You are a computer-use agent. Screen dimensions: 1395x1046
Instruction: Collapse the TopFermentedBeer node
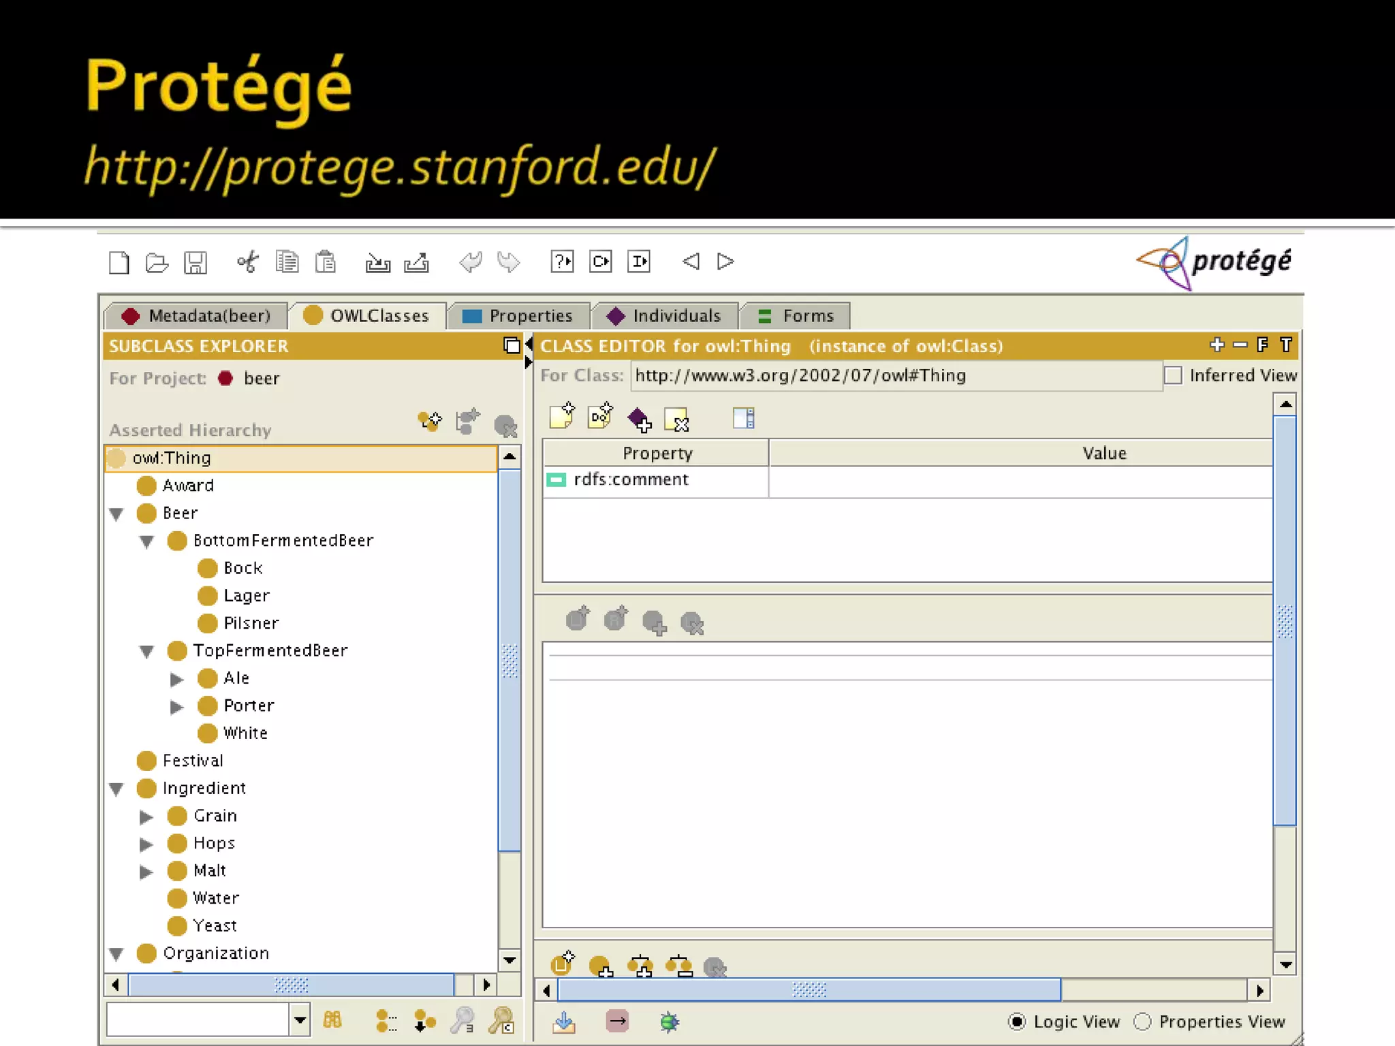(146, 652)
